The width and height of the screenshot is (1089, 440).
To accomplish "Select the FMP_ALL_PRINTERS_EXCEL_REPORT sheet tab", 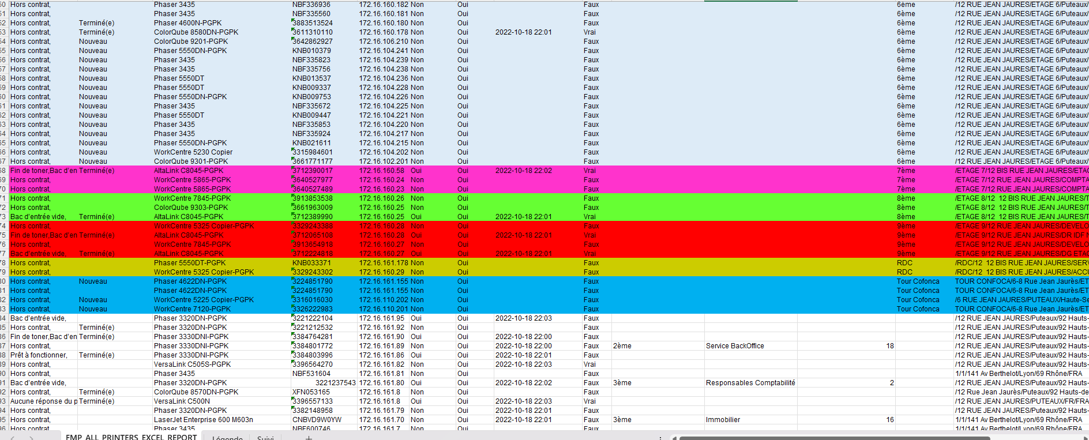I will 131,437.
